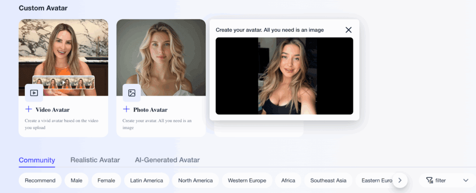Click the plus icon beside Photo Avatar

click(126, 109)
